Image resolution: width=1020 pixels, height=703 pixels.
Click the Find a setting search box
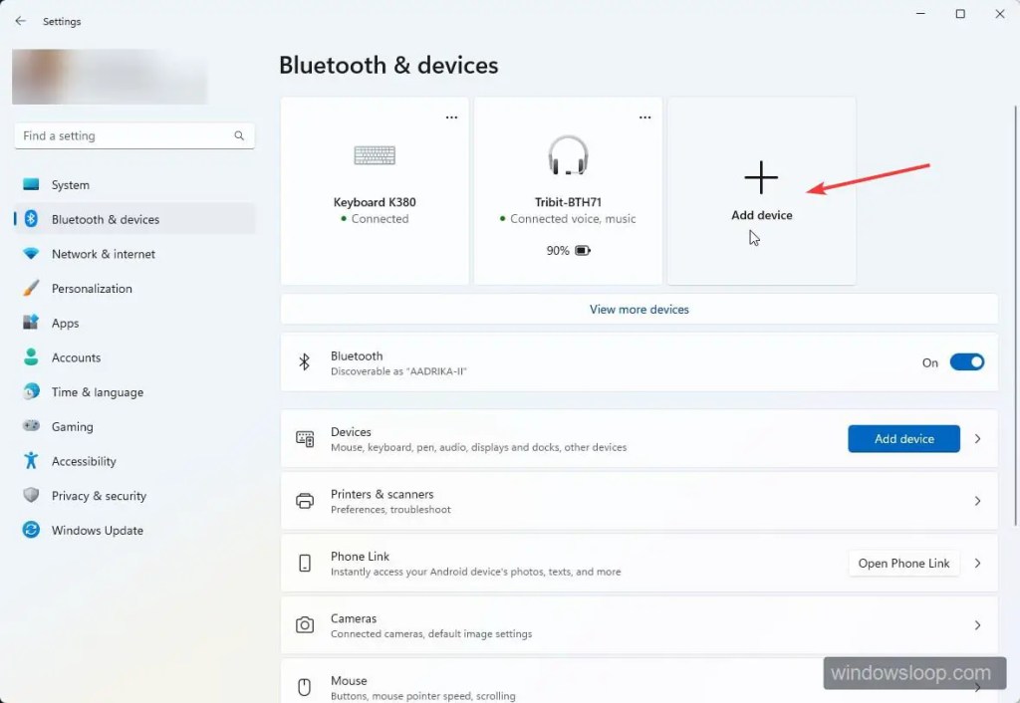pyautogui.click(x=125, y=136)
